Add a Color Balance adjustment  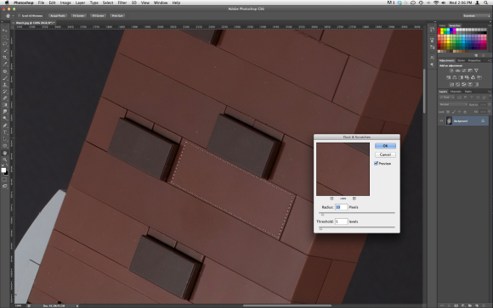pos(455,77)
